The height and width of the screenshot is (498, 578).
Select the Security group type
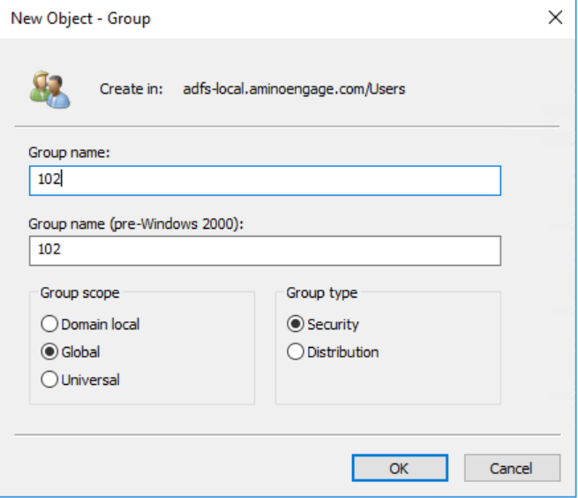click(x=296, y=324)
